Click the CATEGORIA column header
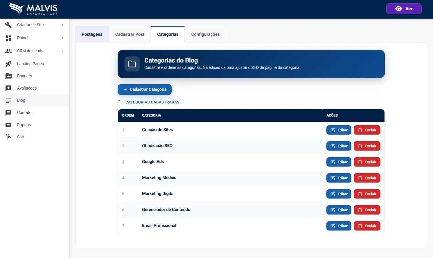Viewport: 433px width, 259px height. tap(151, 115)
